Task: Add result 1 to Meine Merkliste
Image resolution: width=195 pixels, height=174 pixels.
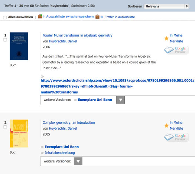Action: click(176, 38)
